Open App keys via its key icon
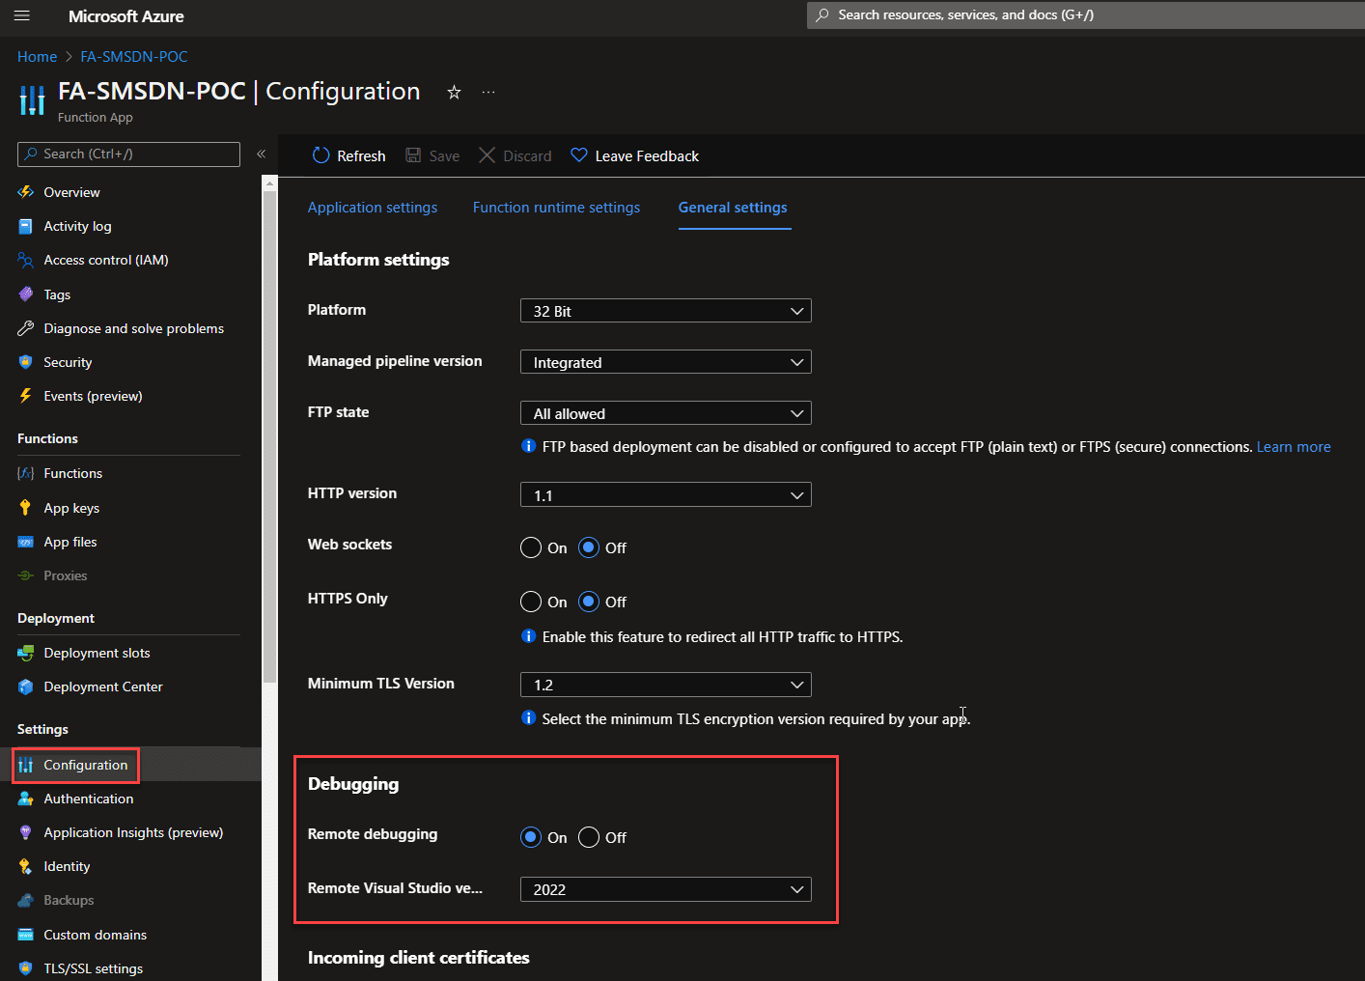 pos(26,508)
